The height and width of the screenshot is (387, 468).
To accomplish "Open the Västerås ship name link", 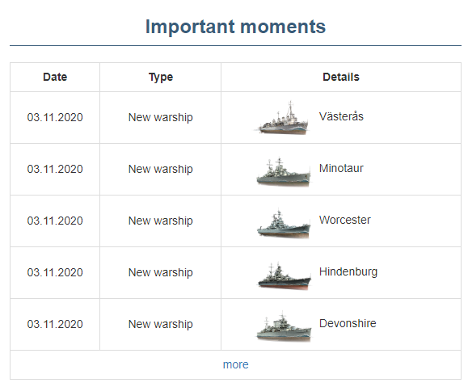I will tap(341, 116).
